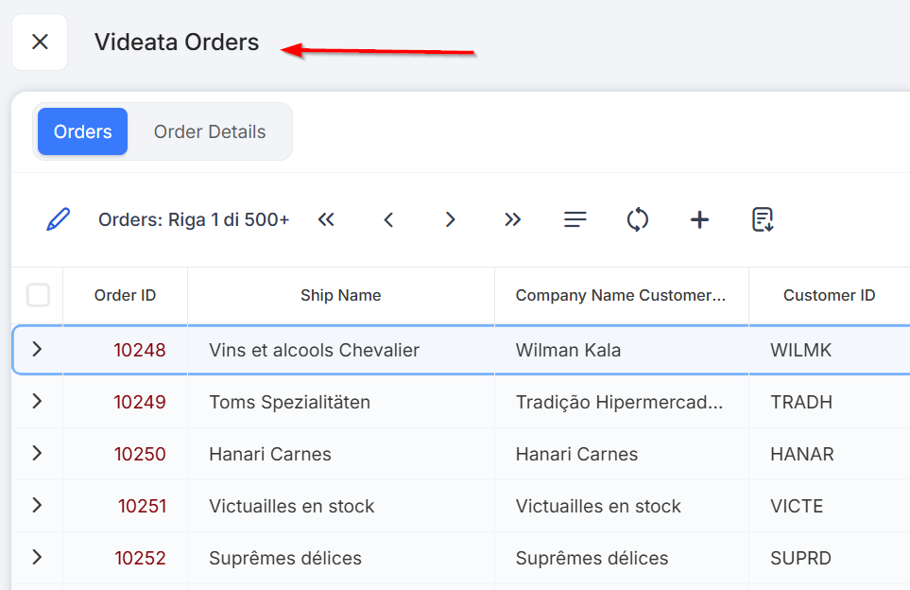The height and width of the screenshot is (590, 910).
Task: Close the Videata Orders view
Action: click(x=40, y=43)
